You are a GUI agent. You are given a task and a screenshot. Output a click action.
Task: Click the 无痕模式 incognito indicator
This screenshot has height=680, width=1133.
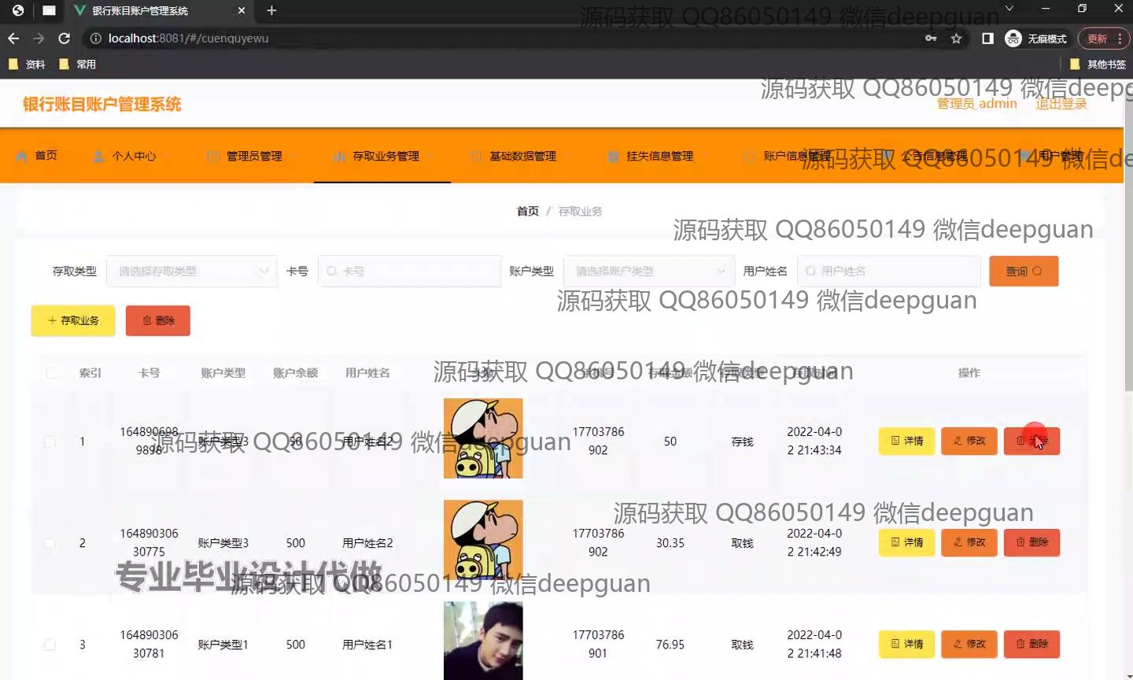(x=1036, y=39)
